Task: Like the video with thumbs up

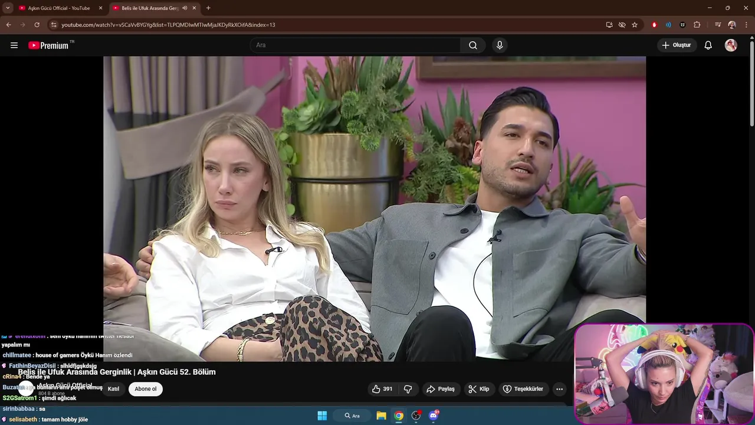Action: click(382, 389)
